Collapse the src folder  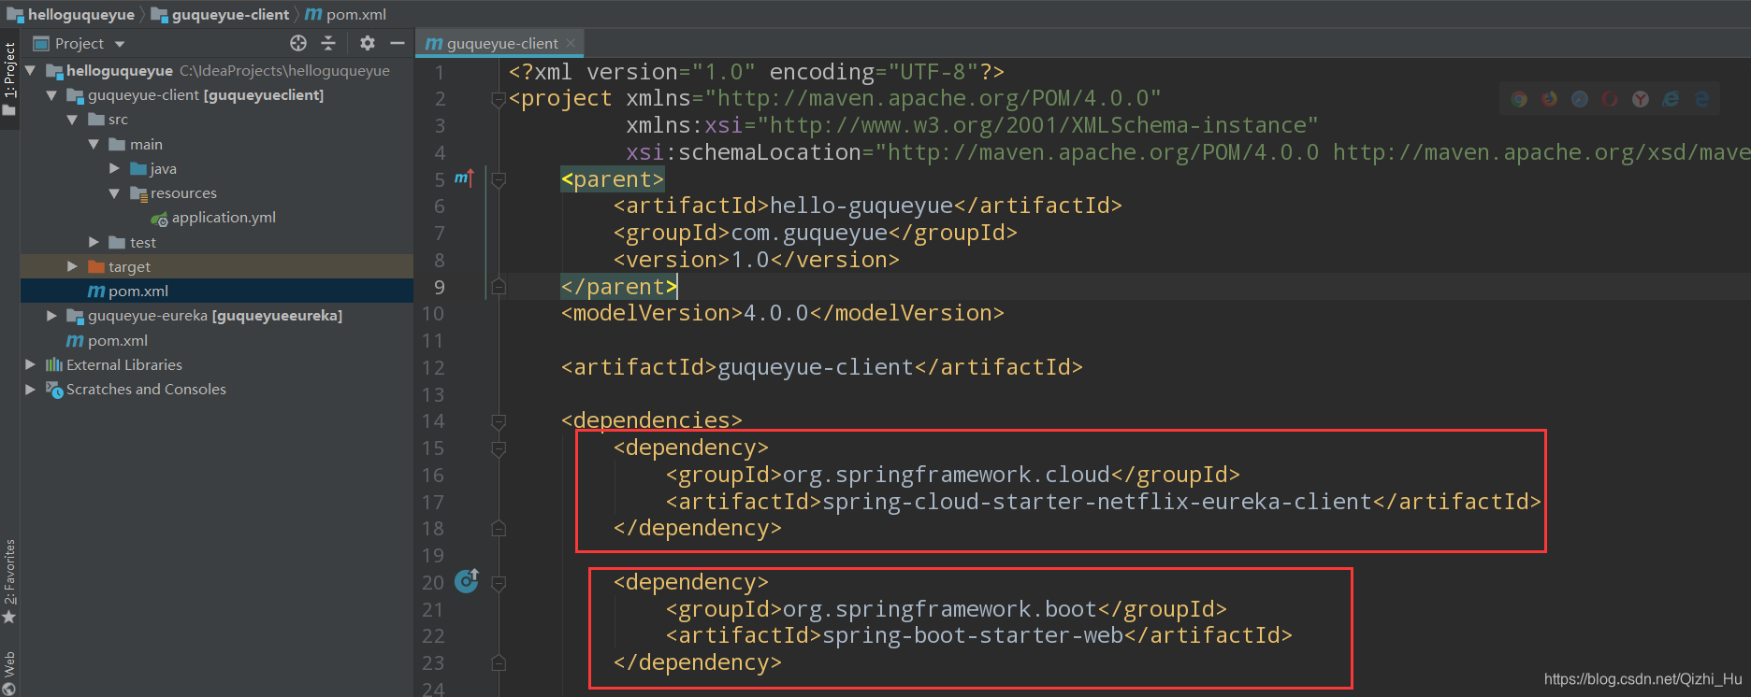click(x=73, y=120)
